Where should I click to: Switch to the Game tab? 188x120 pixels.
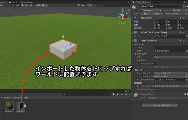(13, 2)
